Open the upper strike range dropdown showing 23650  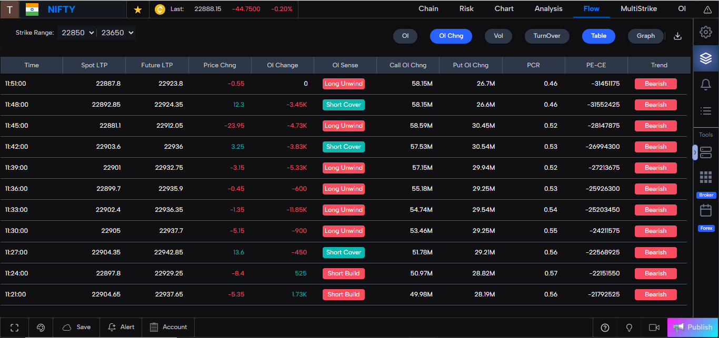pyautogui.click(x=116, y=32)
